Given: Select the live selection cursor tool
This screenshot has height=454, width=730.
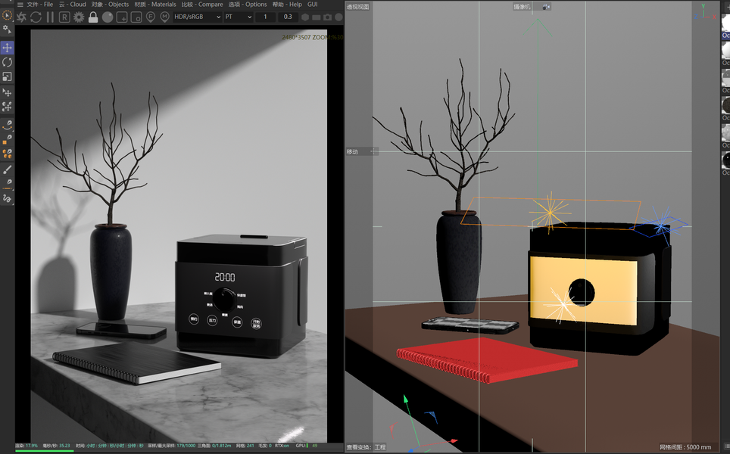Looking at the screenshot, I should pyautogui.click(x=7, y=15).
